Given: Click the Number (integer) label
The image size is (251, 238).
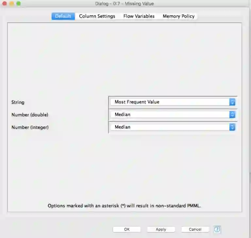Looking at the screenshot, I should pyautogui.click(x=30, y=127).
